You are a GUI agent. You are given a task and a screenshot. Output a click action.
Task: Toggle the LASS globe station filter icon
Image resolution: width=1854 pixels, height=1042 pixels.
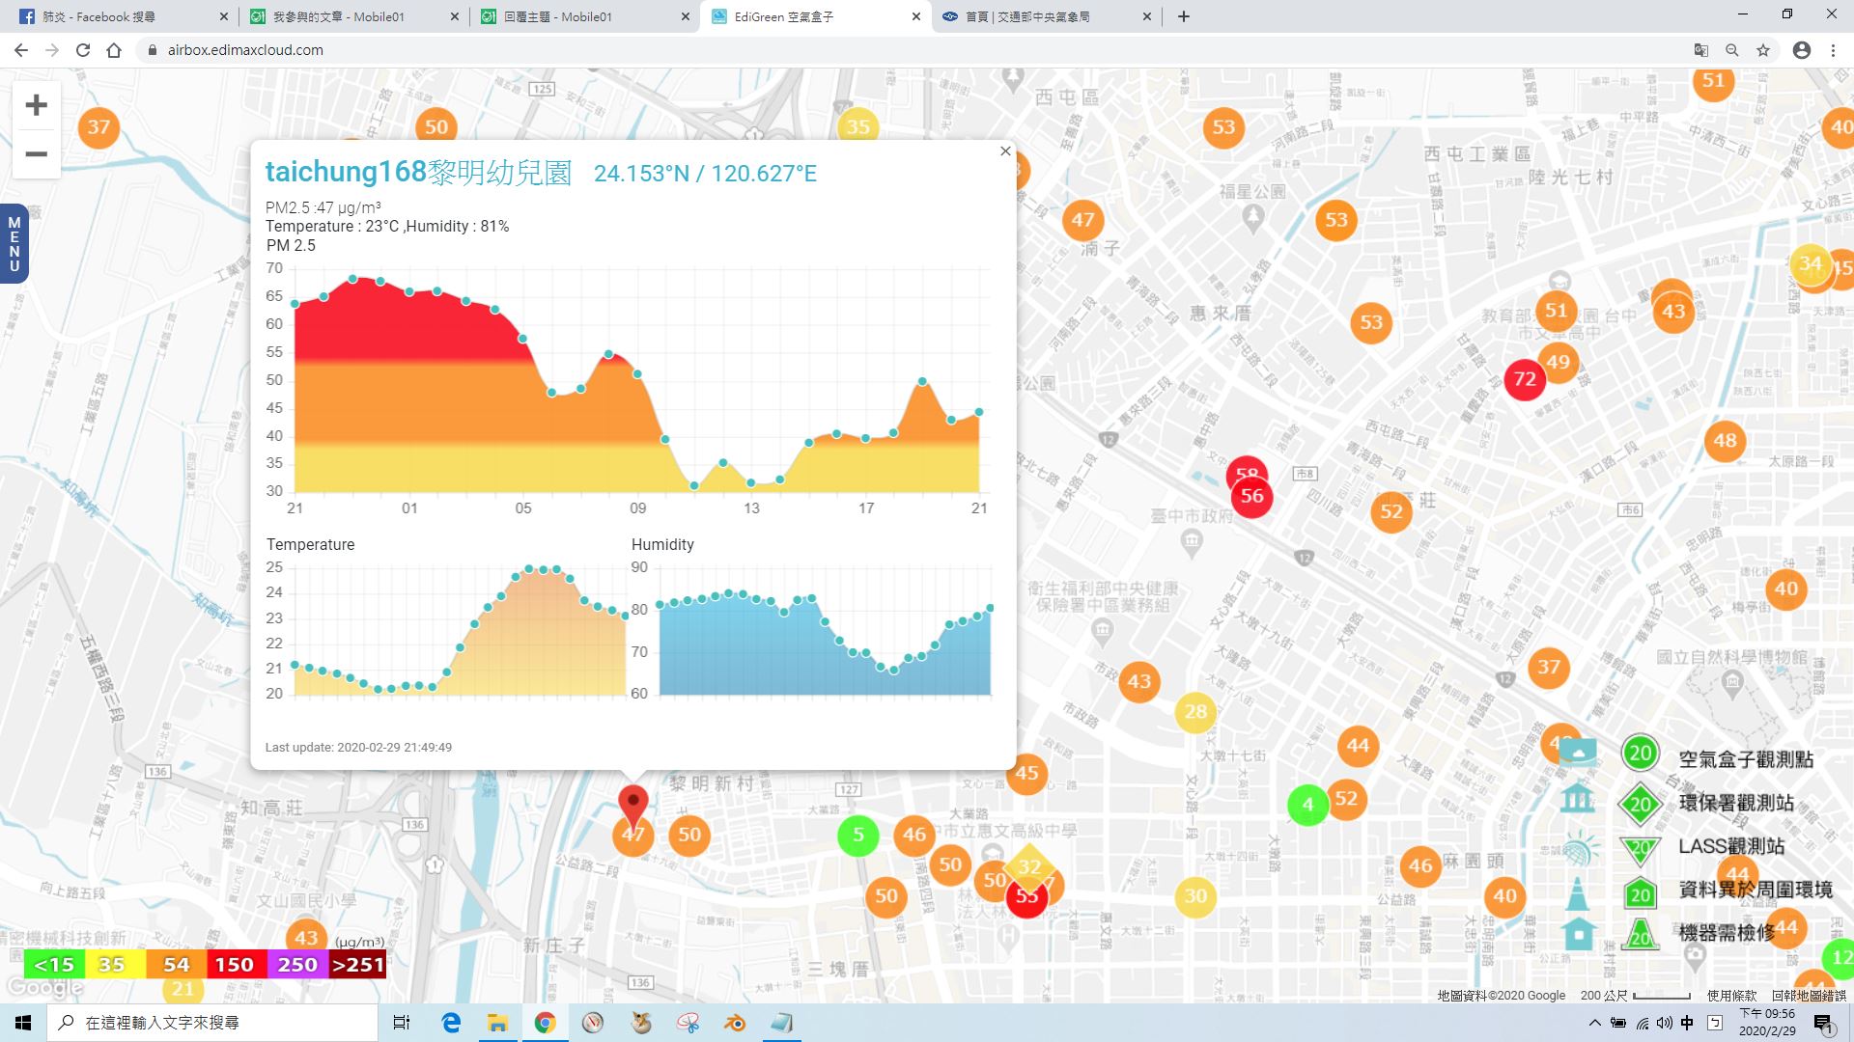click(1578, 849)
